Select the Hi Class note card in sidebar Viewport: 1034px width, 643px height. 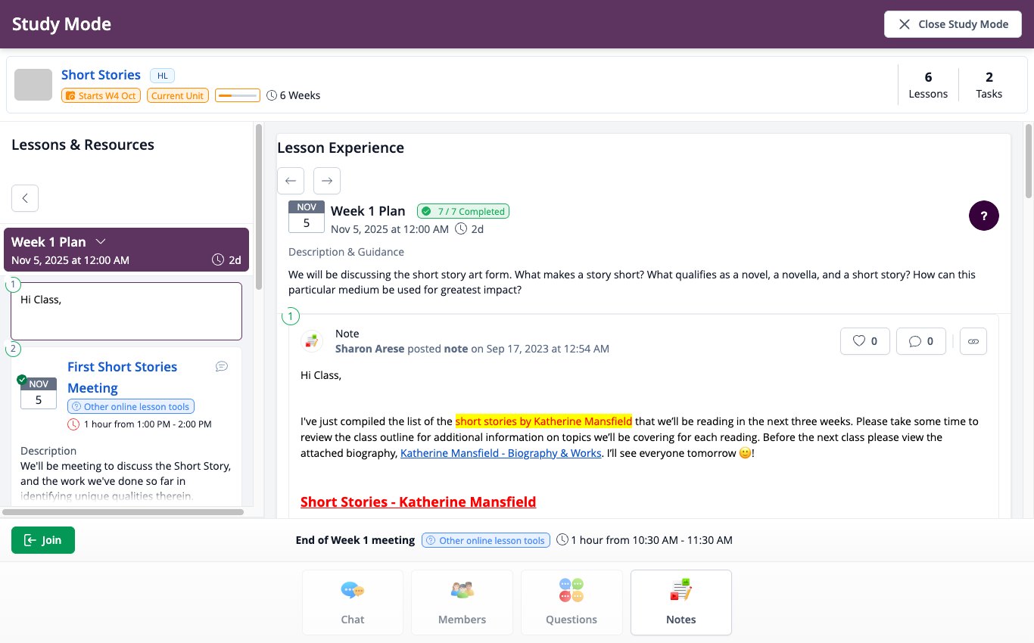pos(126,311)
